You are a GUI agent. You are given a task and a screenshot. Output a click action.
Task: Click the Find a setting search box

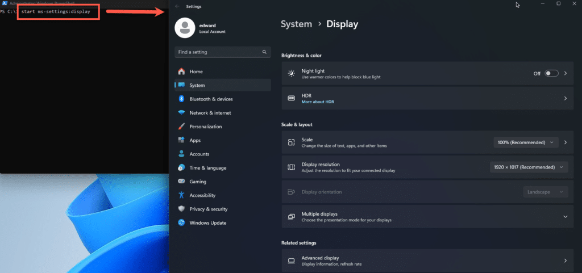(x=223, y=52)
